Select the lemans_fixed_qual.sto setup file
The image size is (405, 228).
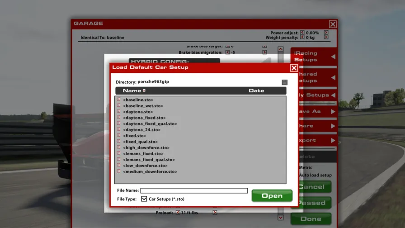pos(149,160)
